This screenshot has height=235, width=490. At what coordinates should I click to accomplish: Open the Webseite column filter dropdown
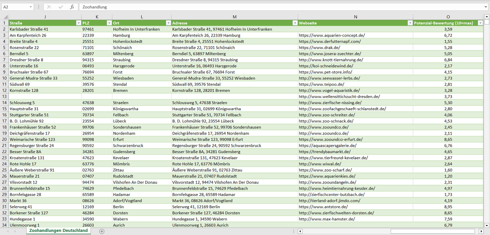click(410, 23)
